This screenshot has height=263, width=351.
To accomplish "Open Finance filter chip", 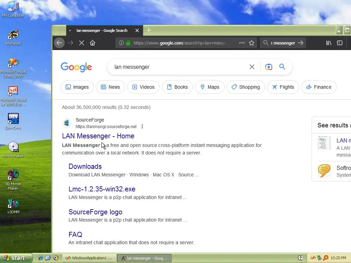I will point(319,87).
